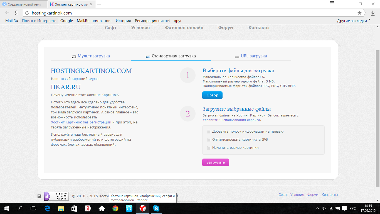Image resolution: width=380 pixels, height=214 pixels.
Task: Open Mail.Ru: почта bookmark
Action: [x=94, y=21]
